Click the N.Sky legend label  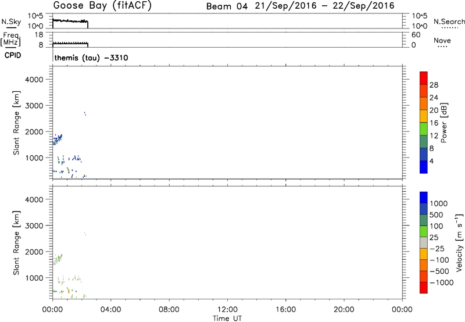[x=11, y=22]
